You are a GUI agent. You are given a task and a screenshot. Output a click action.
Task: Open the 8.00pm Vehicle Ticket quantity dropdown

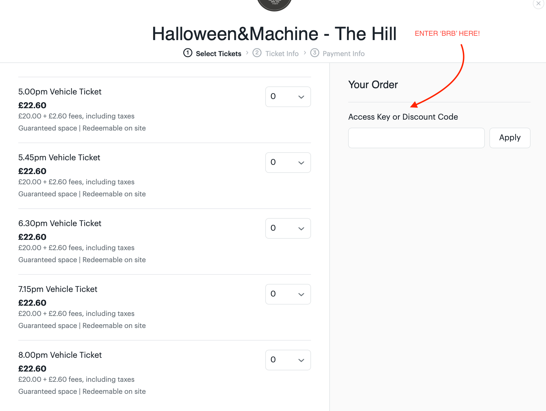pos(288,360)
